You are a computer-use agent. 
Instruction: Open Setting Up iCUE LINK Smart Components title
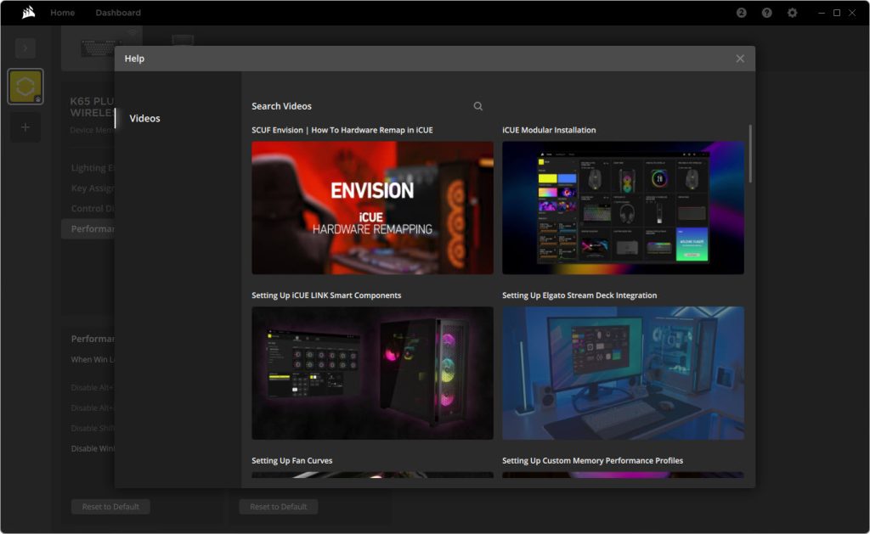click(x=326, y=295)
